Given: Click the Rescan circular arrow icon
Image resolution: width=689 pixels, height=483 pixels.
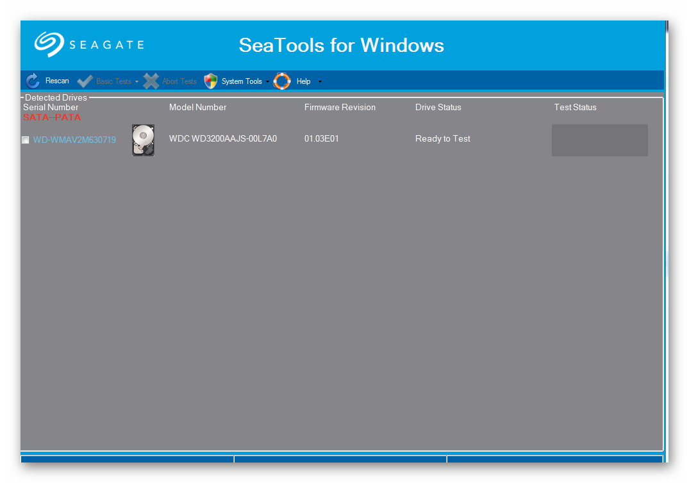Looking at the screenshot, I should click(33, 81).
